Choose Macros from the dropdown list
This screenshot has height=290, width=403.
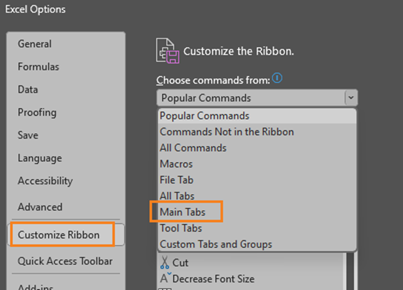(257, 164)
